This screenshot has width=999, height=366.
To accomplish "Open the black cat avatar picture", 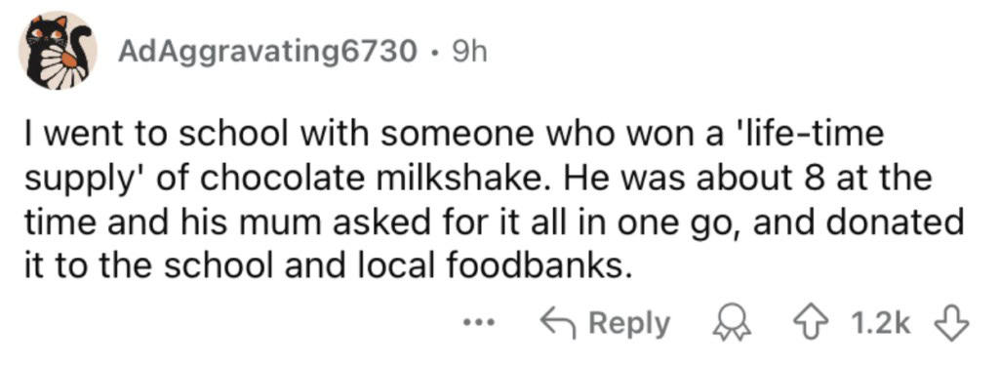I will pyautogui.click(x=60, y=51).
